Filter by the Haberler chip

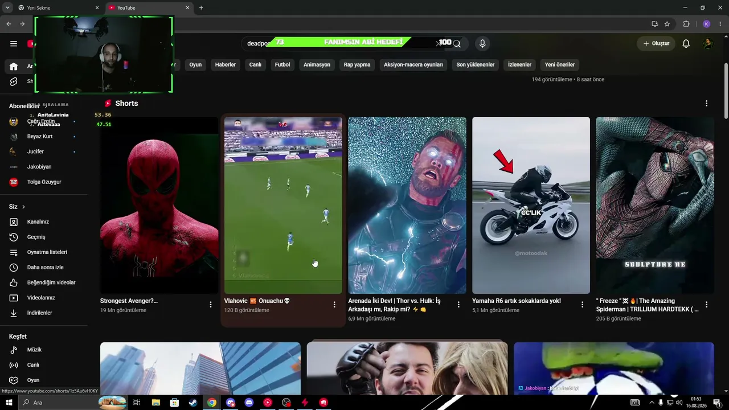coord(226,65)
